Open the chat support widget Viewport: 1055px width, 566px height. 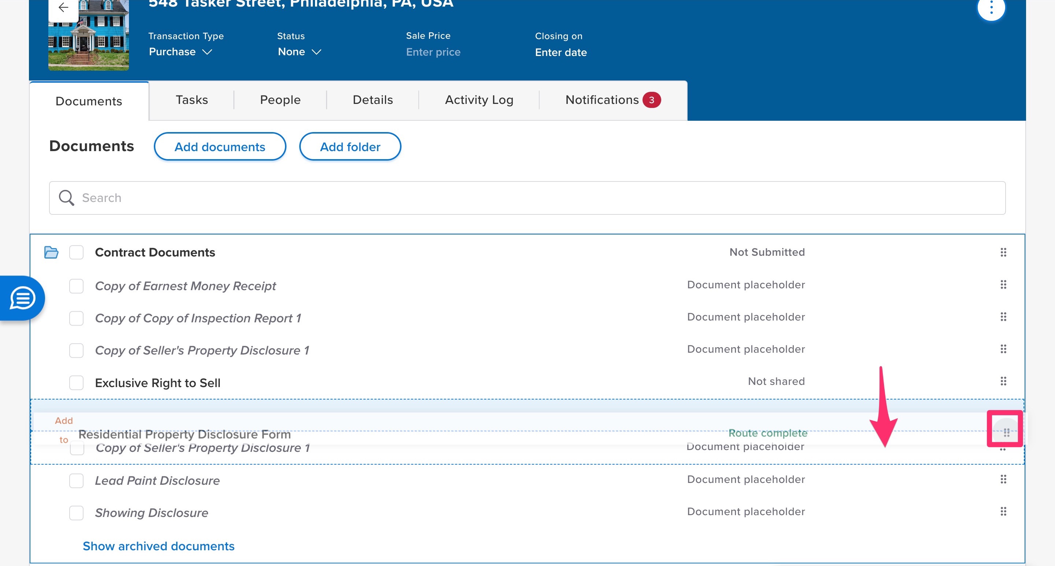pos(22,298)
